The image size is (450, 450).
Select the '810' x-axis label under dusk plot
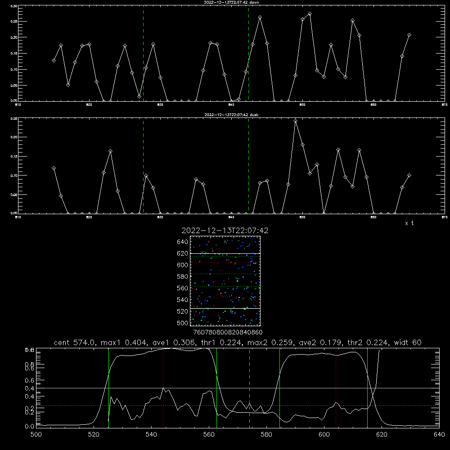click(18, 217)
